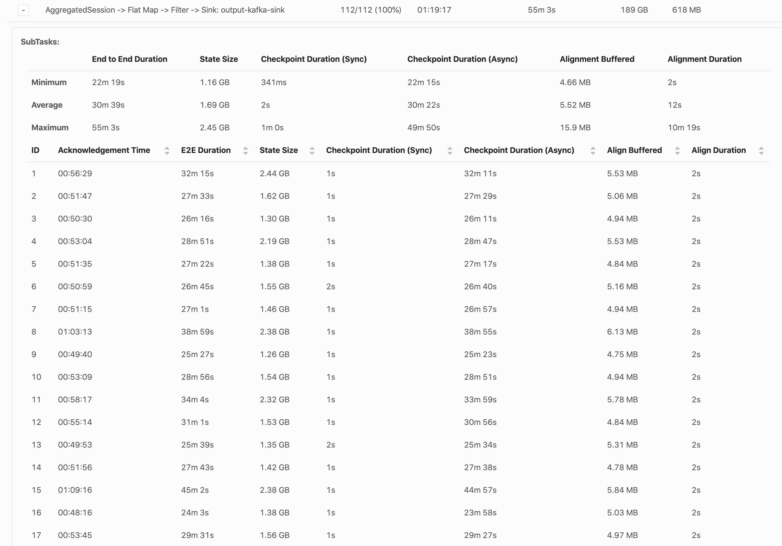The image size is (782, 546).
Task: Click the ID column header
Action: coord(35,150)
